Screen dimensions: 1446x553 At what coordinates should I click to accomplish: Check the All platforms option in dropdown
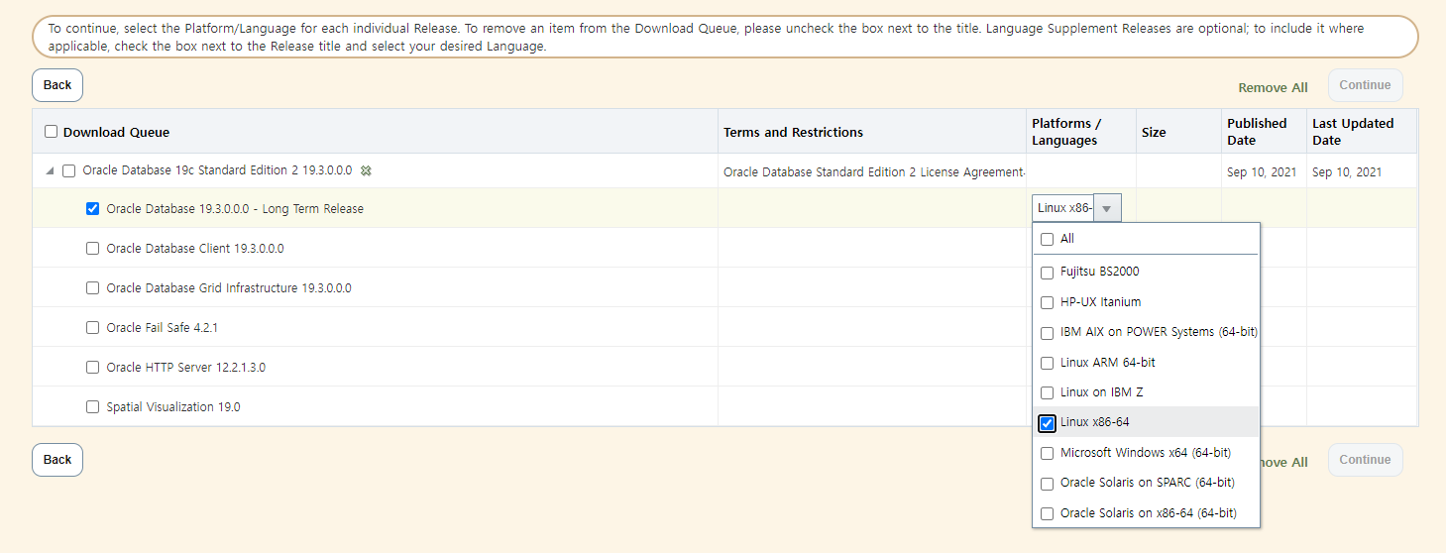coord(1047,239)
